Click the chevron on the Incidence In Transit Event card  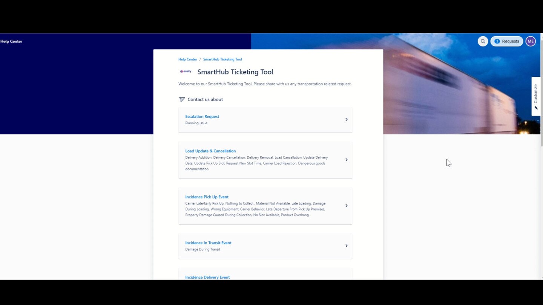[346, 246]
